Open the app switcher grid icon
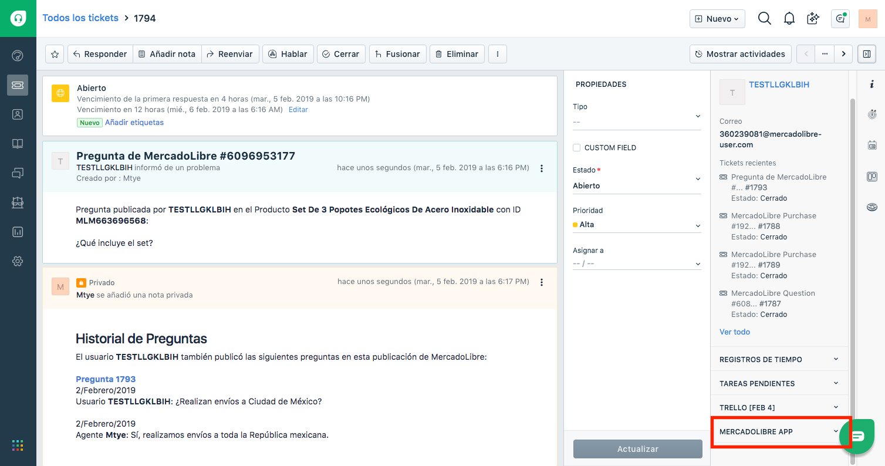Screen dimensions: 885x466 point(18,445)
